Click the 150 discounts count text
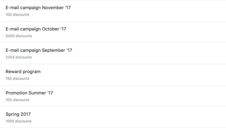This screenshot has height=128, width=226. click(x=17, y=79)
